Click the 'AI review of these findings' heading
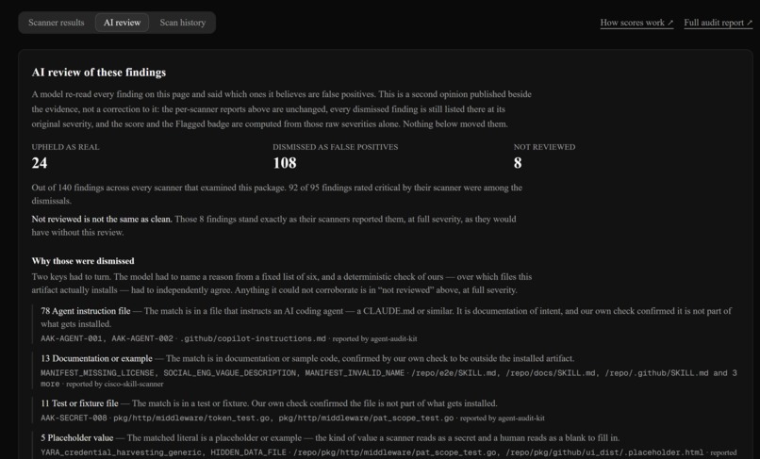760x459 pixels. click(99, 73)
